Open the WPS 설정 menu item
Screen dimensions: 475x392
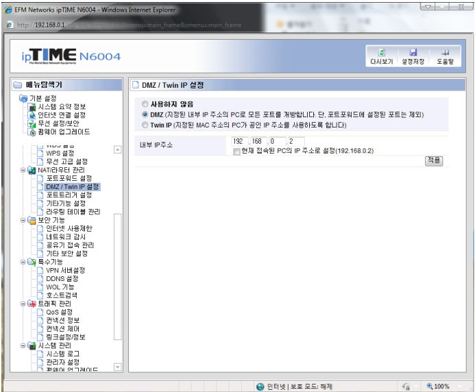(60, 154)
